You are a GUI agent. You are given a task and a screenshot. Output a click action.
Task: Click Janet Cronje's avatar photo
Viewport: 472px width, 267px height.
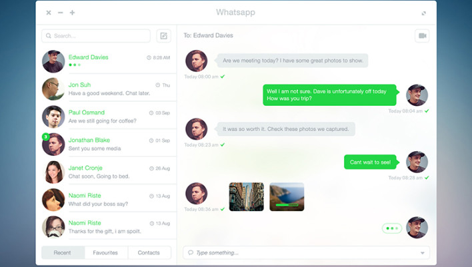[x=53, y=172]
